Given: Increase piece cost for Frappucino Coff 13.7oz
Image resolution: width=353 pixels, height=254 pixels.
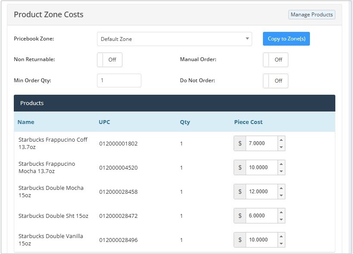Looking at the screenshot, I should 281,140.
